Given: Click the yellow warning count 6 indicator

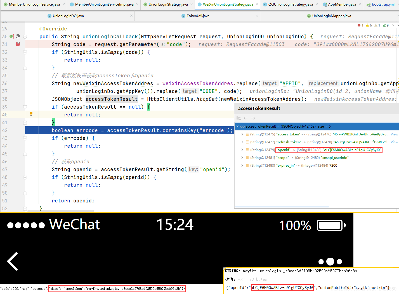Looking at the screenshot, I should click(369, 25).
